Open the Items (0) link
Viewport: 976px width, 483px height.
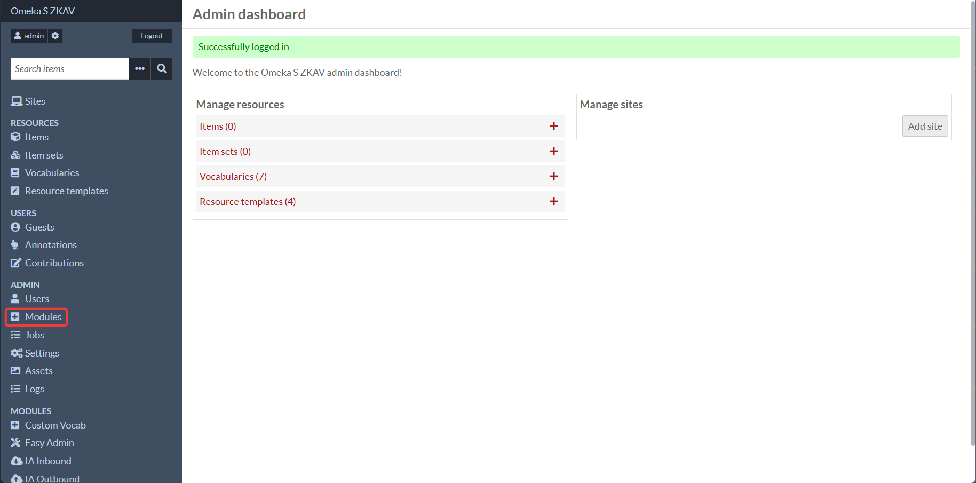(x=218, y=126)
